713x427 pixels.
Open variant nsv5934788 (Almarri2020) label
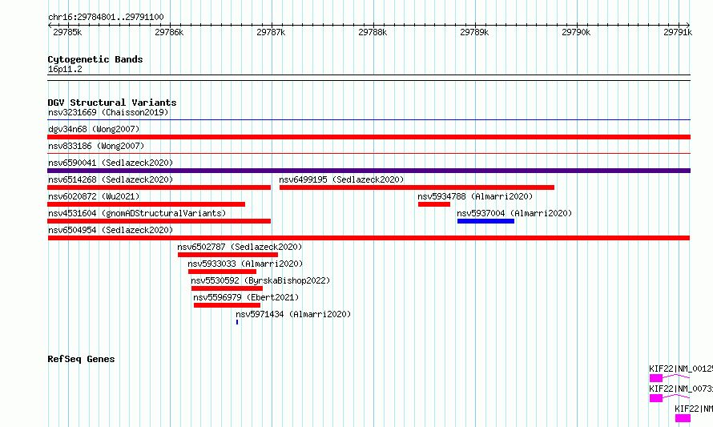point(475,196)
